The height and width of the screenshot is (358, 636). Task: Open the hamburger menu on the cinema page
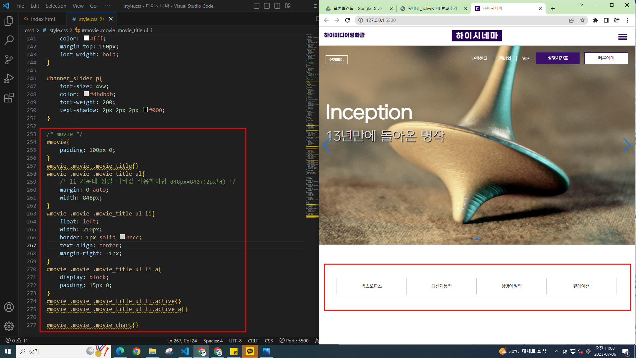(x=622, y=37)
